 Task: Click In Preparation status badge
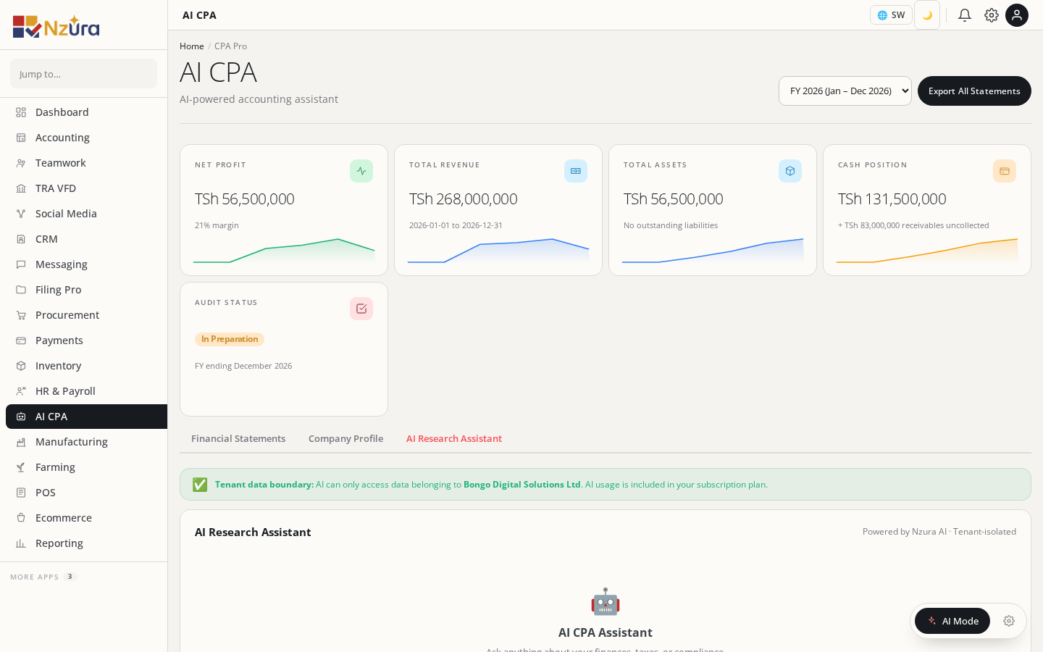pos(230,339)
